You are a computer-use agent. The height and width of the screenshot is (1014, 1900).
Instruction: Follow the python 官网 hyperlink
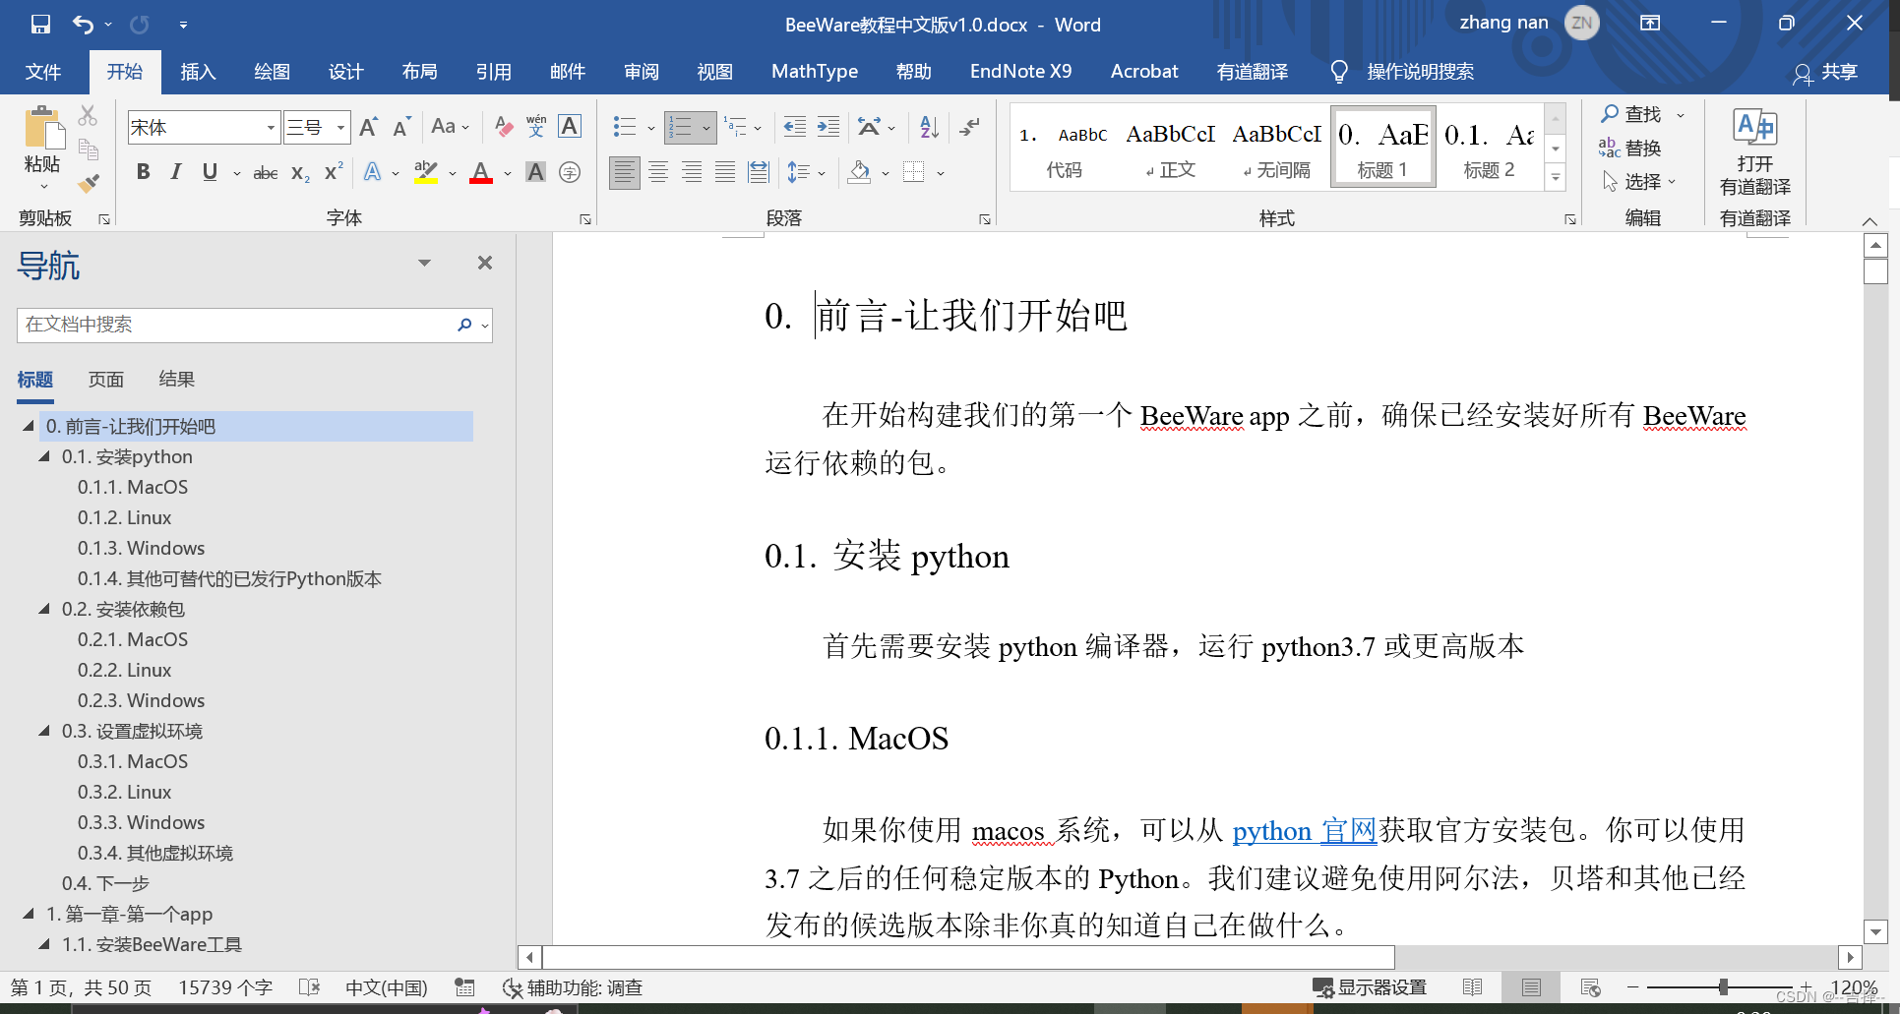tap(1305, 830)
